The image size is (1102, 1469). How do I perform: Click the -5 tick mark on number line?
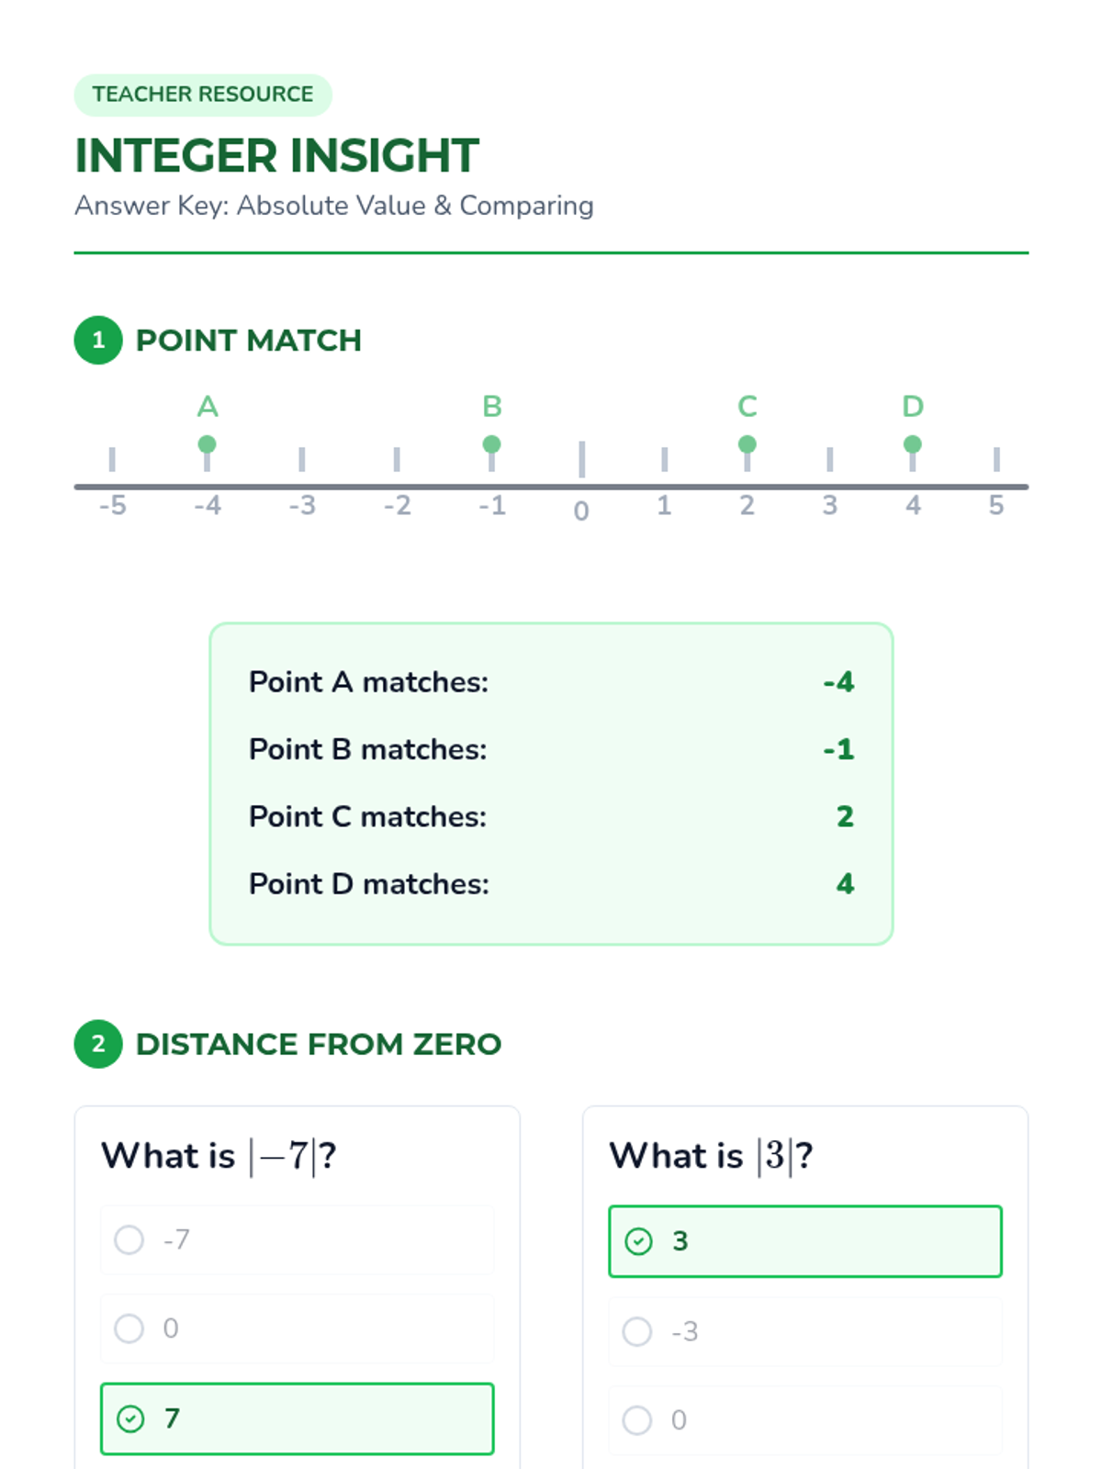click(112, 459)
